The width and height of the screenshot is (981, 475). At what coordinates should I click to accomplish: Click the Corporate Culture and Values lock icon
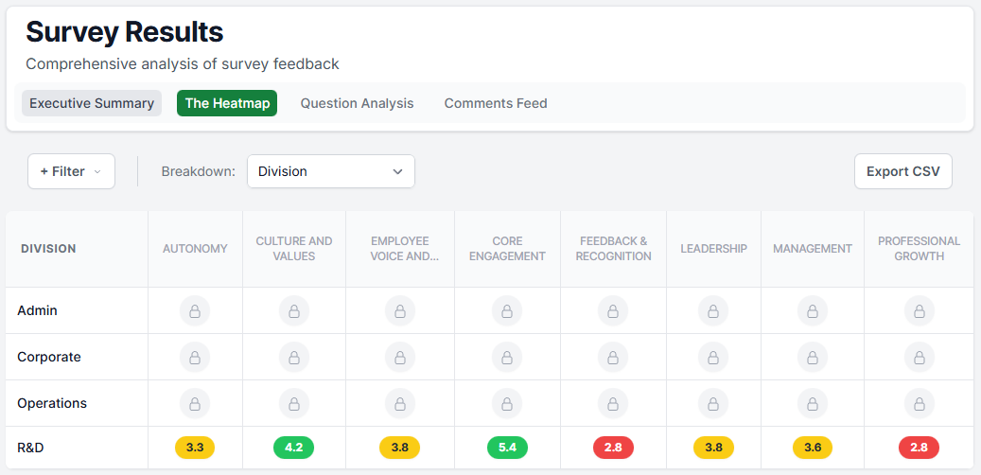pos(293,358)
